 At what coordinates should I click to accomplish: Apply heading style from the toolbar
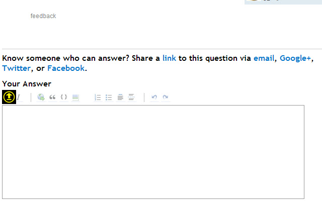coord(120,97)
